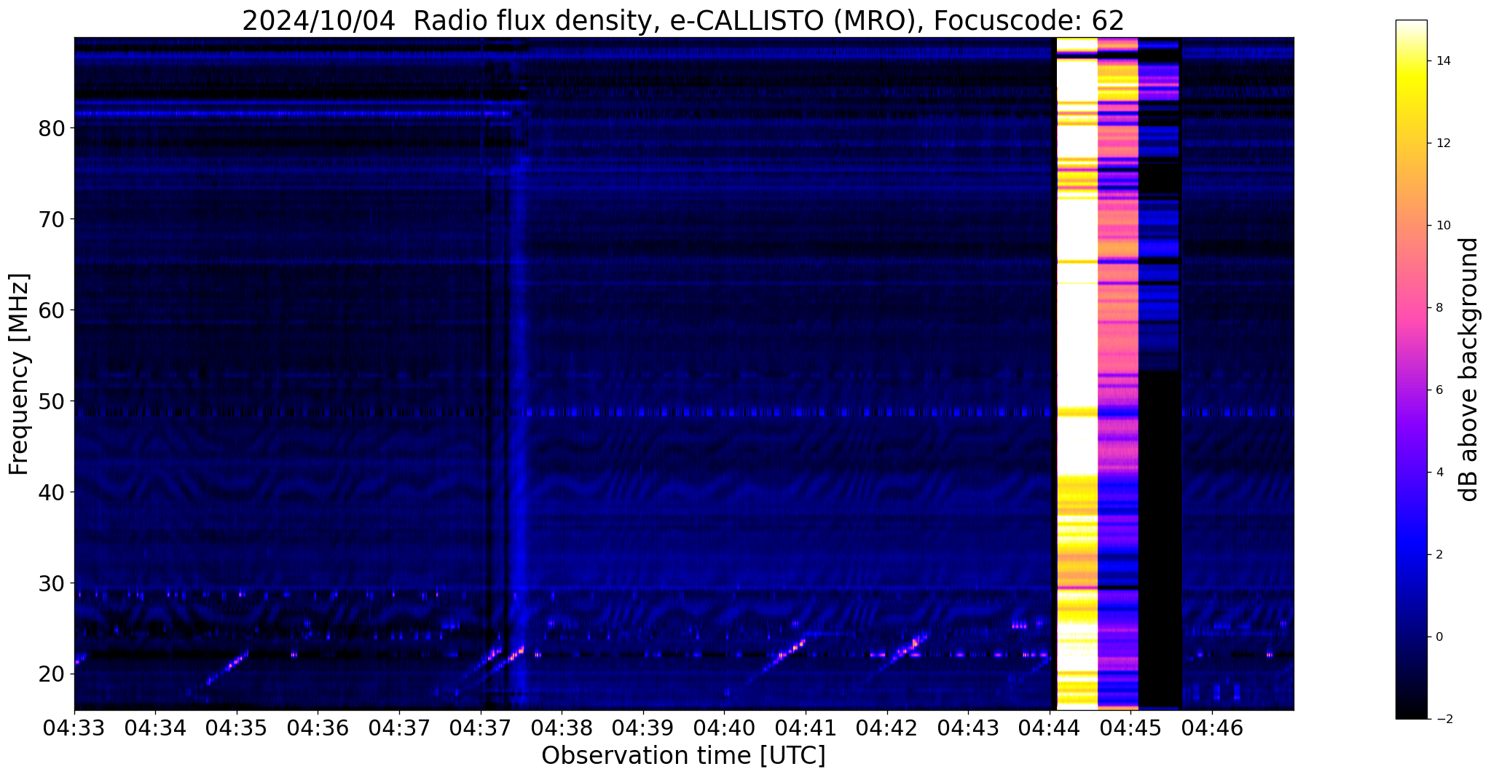Screen dimensions: 1491x777
Task: Click the pink-orange burst column near 04:45
Action: pyautogui.click(x=1118, y=374)
